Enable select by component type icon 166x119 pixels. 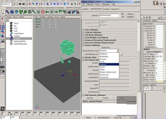pyautogui.click(x=37, y=4)
